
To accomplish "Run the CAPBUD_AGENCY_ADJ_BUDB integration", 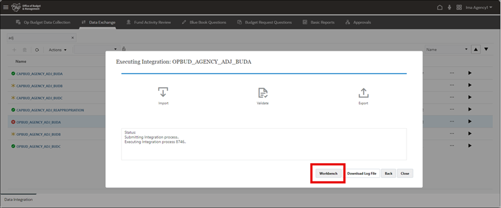I will (470, 85).
